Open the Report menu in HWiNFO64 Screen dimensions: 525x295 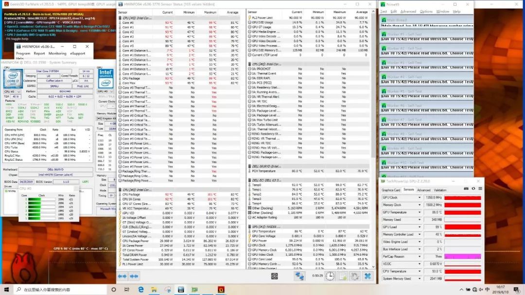click(x=39, y=54)
